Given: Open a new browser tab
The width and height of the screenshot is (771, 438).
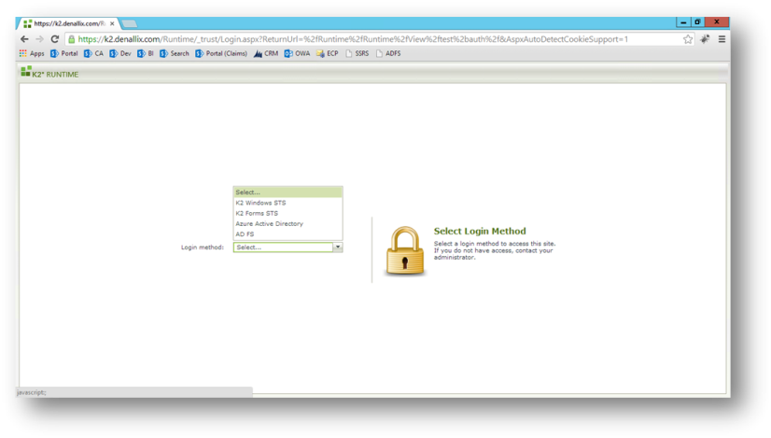Looking at the screenshot, I should [130, 23].
